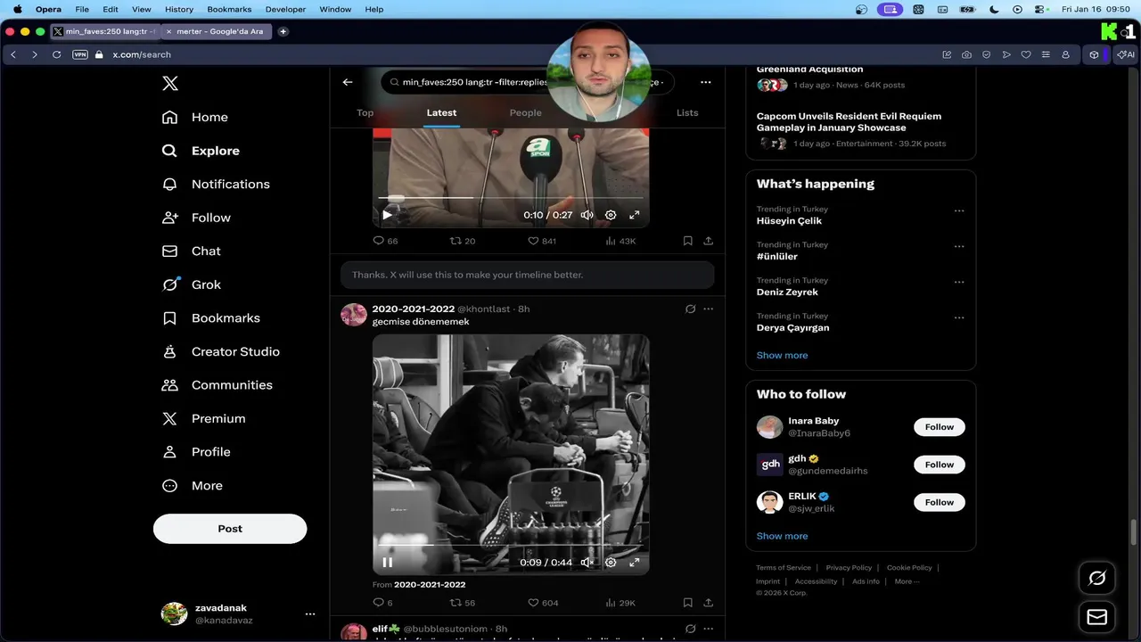Open account menu dots beside zavadanak
This screenshot has height=642, width=1141.
(x=310, y=613)
